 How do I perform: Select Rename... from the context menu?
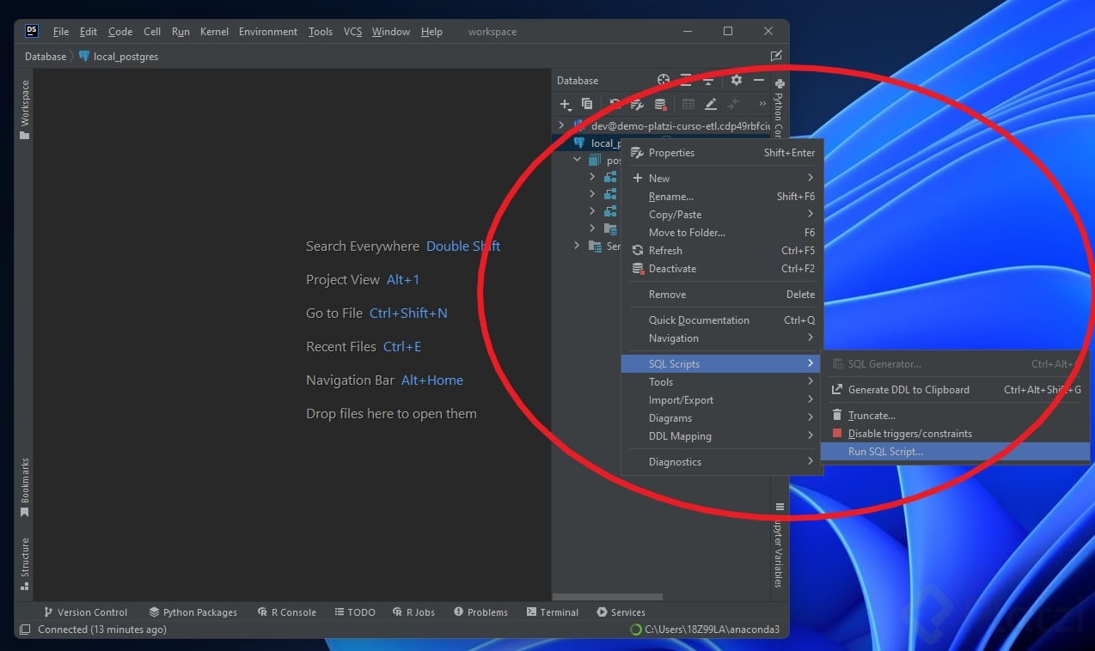722,197
